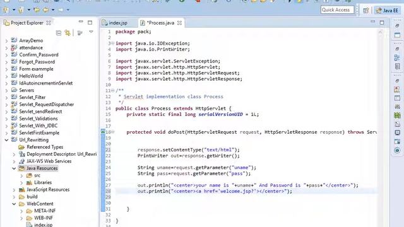Click the serialVersionUID field in the code
Screen dimensions: 404x227
pos(220,114)
